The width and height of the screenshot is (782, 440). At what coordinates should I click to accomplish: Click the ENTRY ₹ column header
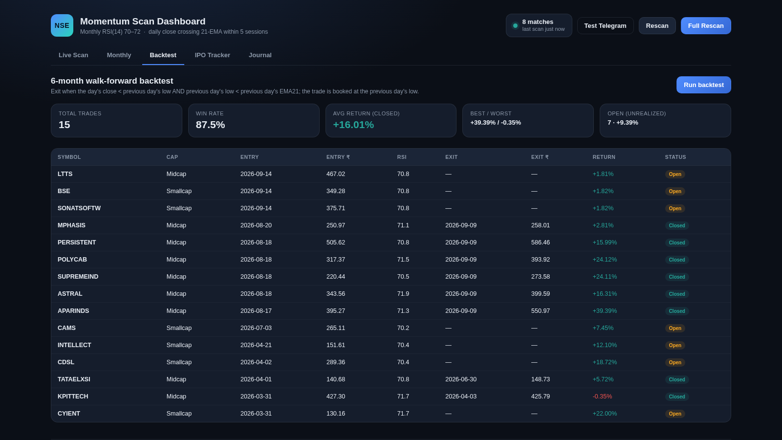(338, 157)
